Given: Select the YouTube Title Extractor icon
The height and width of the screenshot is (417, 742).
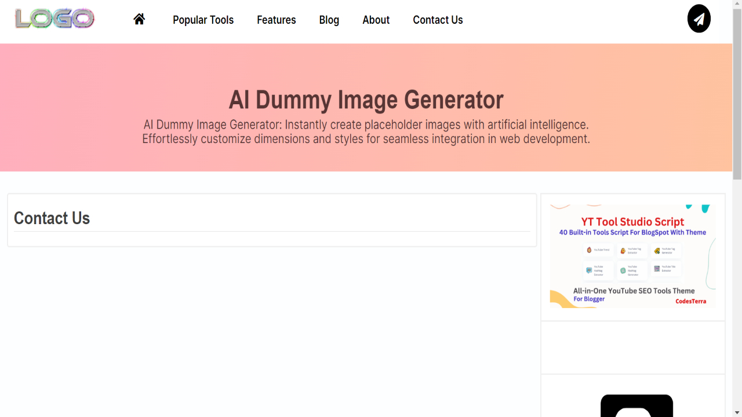Looking at the screenshot, I should point(657,268).
